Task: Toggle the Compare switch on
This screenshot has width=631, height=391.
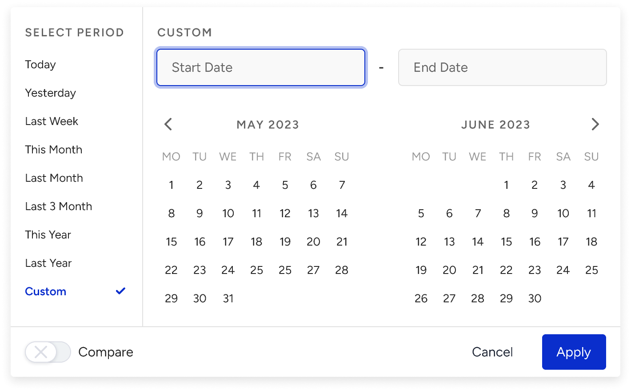Action: [48, 352]
